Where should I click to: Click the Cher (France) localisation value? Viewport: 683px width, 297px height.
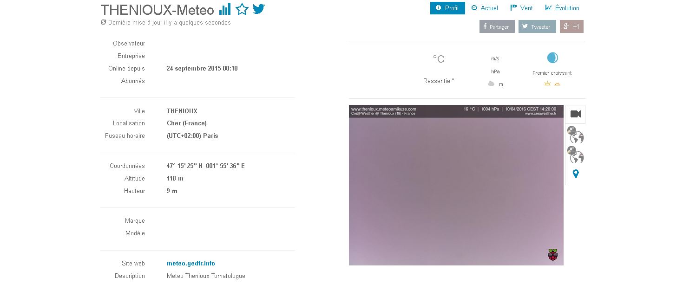click(x=187, y=123)
